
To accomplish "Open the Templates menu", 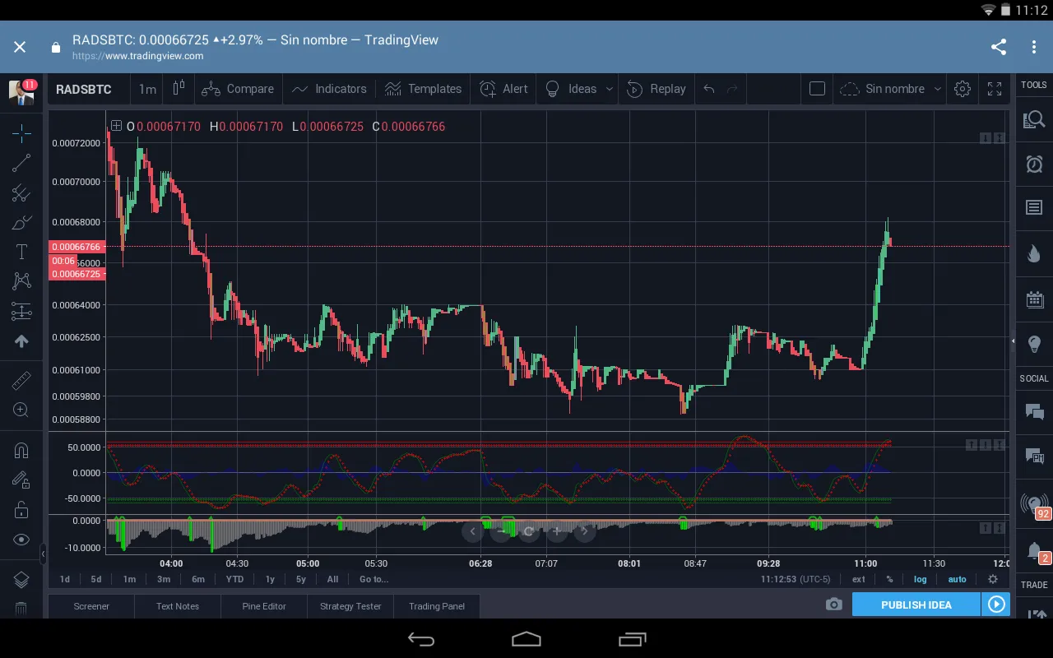I will tap(423, 89).
